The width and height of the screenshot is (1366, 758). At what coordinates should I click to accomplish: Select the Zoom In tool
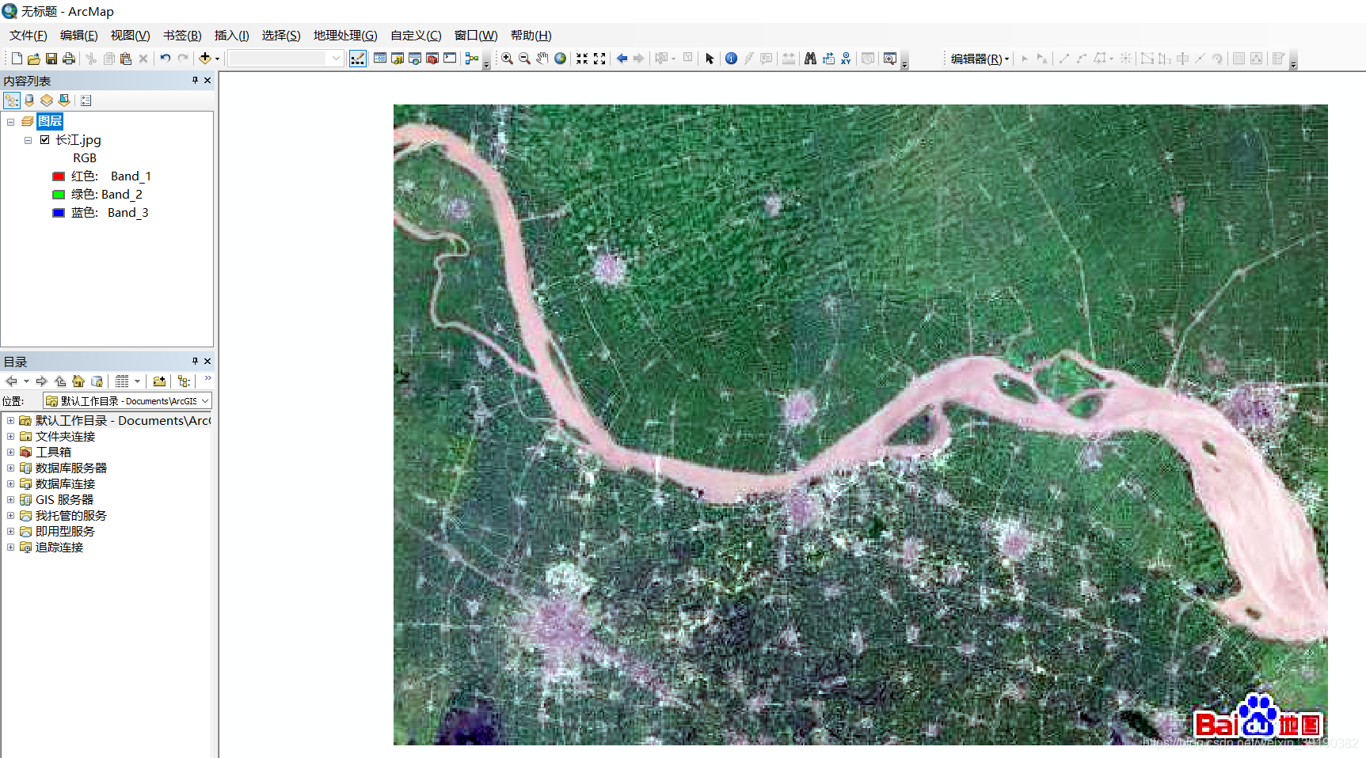(x=507, y=59)
